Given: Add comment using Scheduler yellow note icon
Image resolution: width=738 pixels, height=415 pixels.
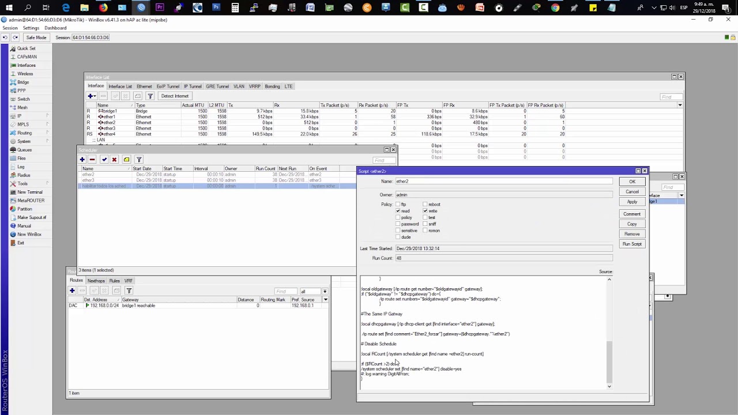Looking at the screenshot, I should click(x=126, y=160).
